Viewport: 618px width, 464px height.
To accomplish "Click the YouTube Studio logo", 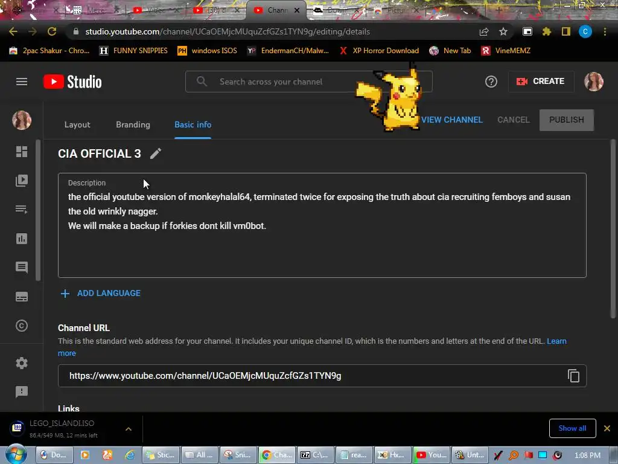I will click(72, 82).
